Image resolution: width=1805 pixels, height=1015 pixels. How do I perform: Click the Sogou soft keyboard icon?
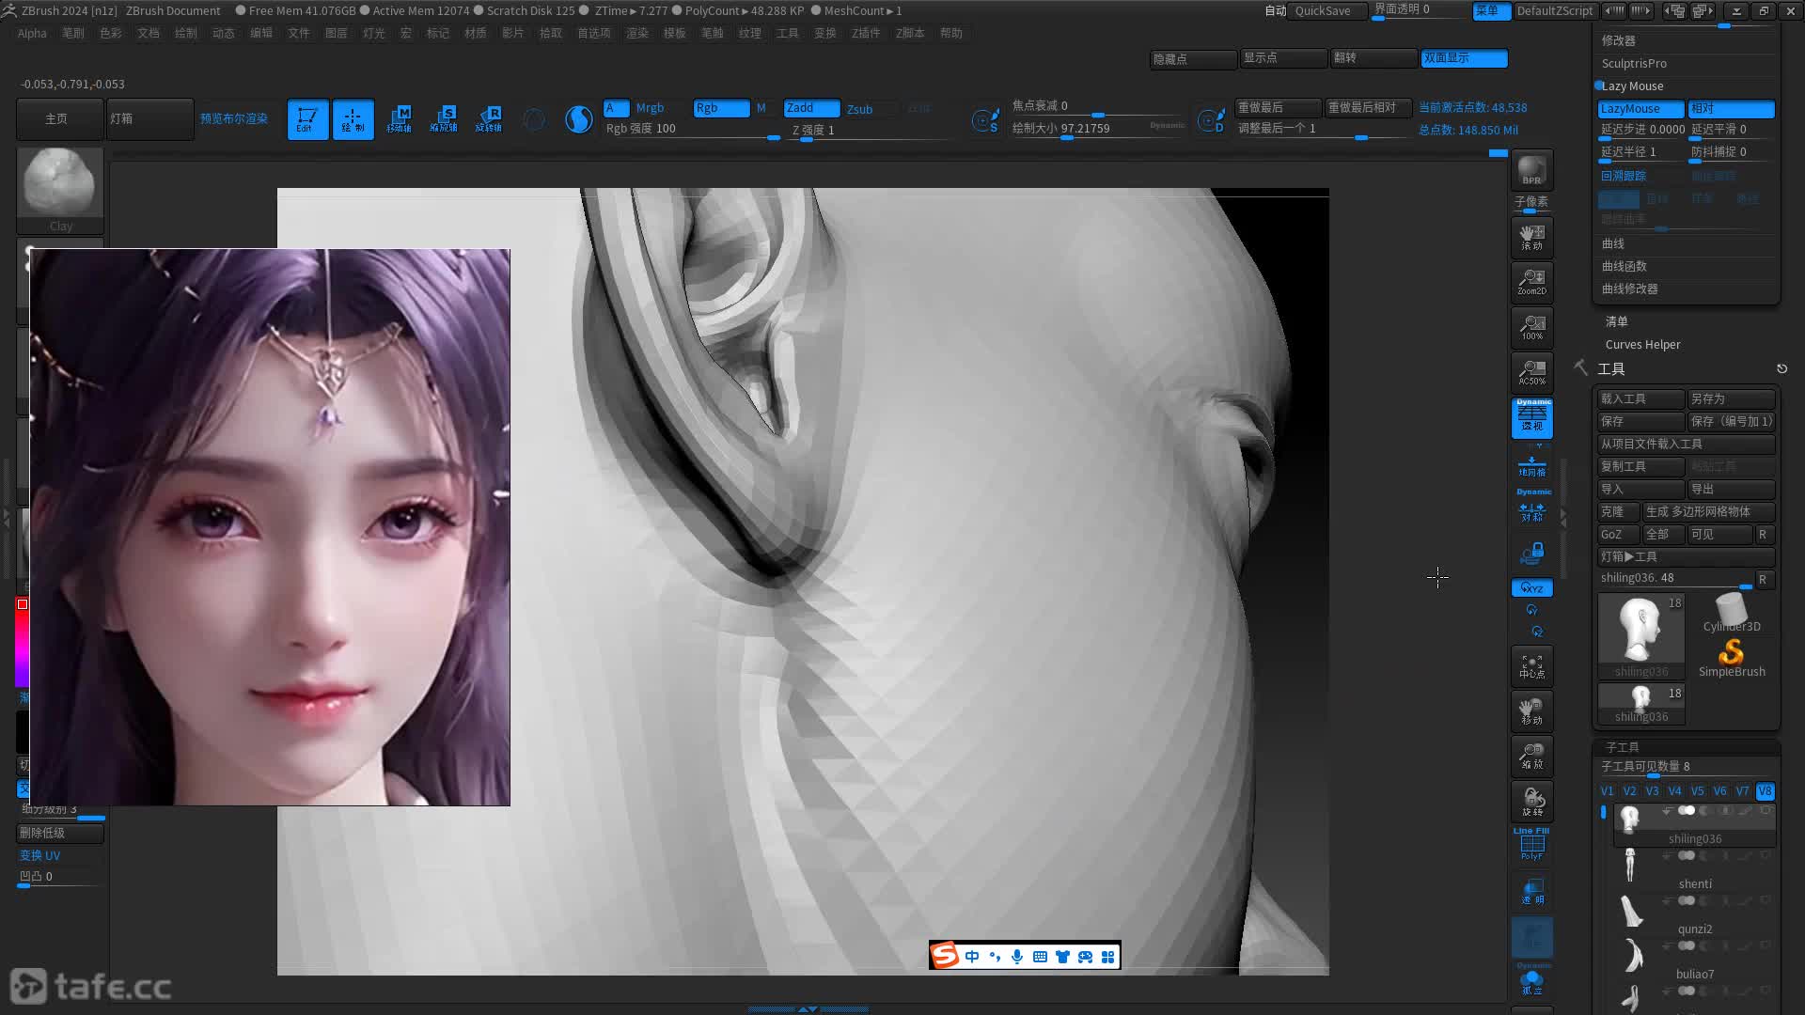(1040, 956)
